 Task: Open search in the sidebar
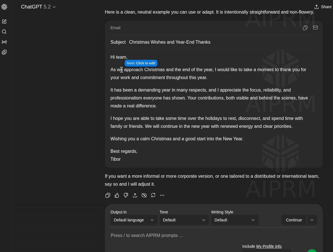(4, 32)
